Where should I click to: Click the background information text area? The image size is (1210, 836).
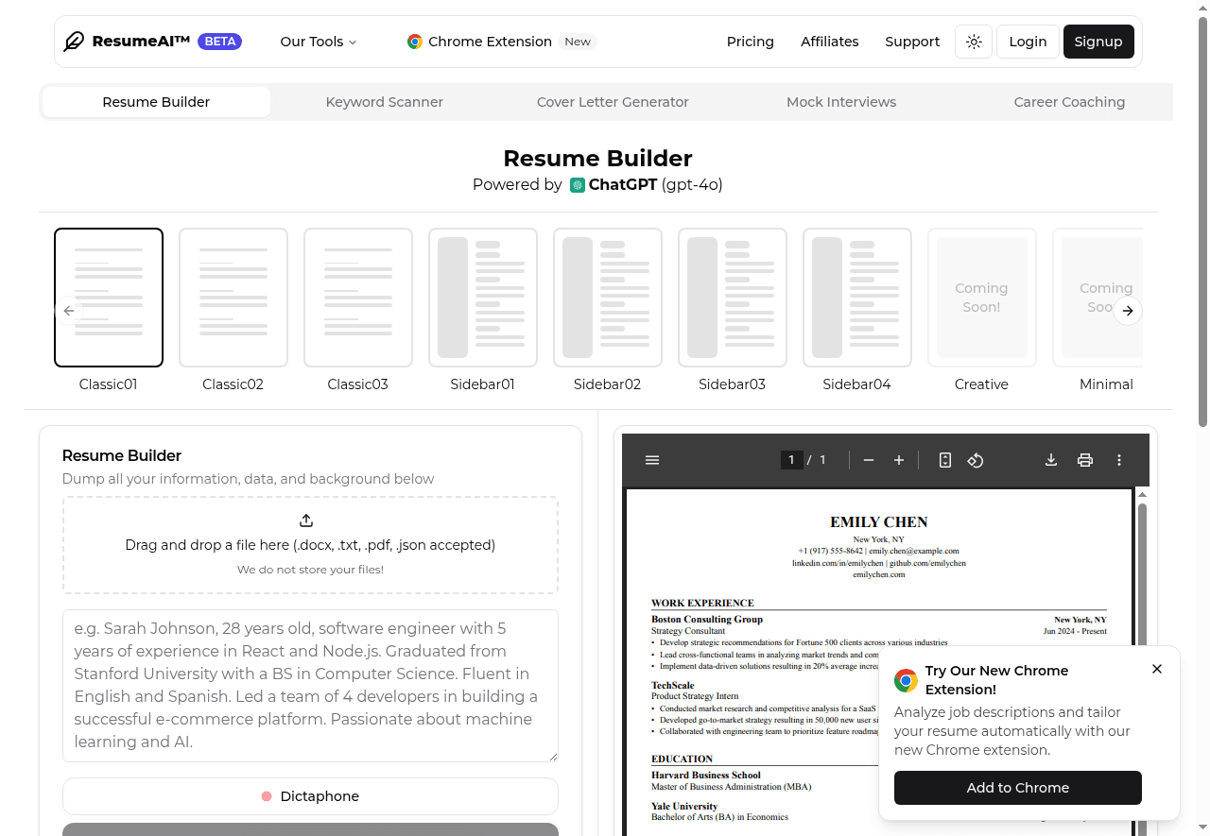pos(310,685)
